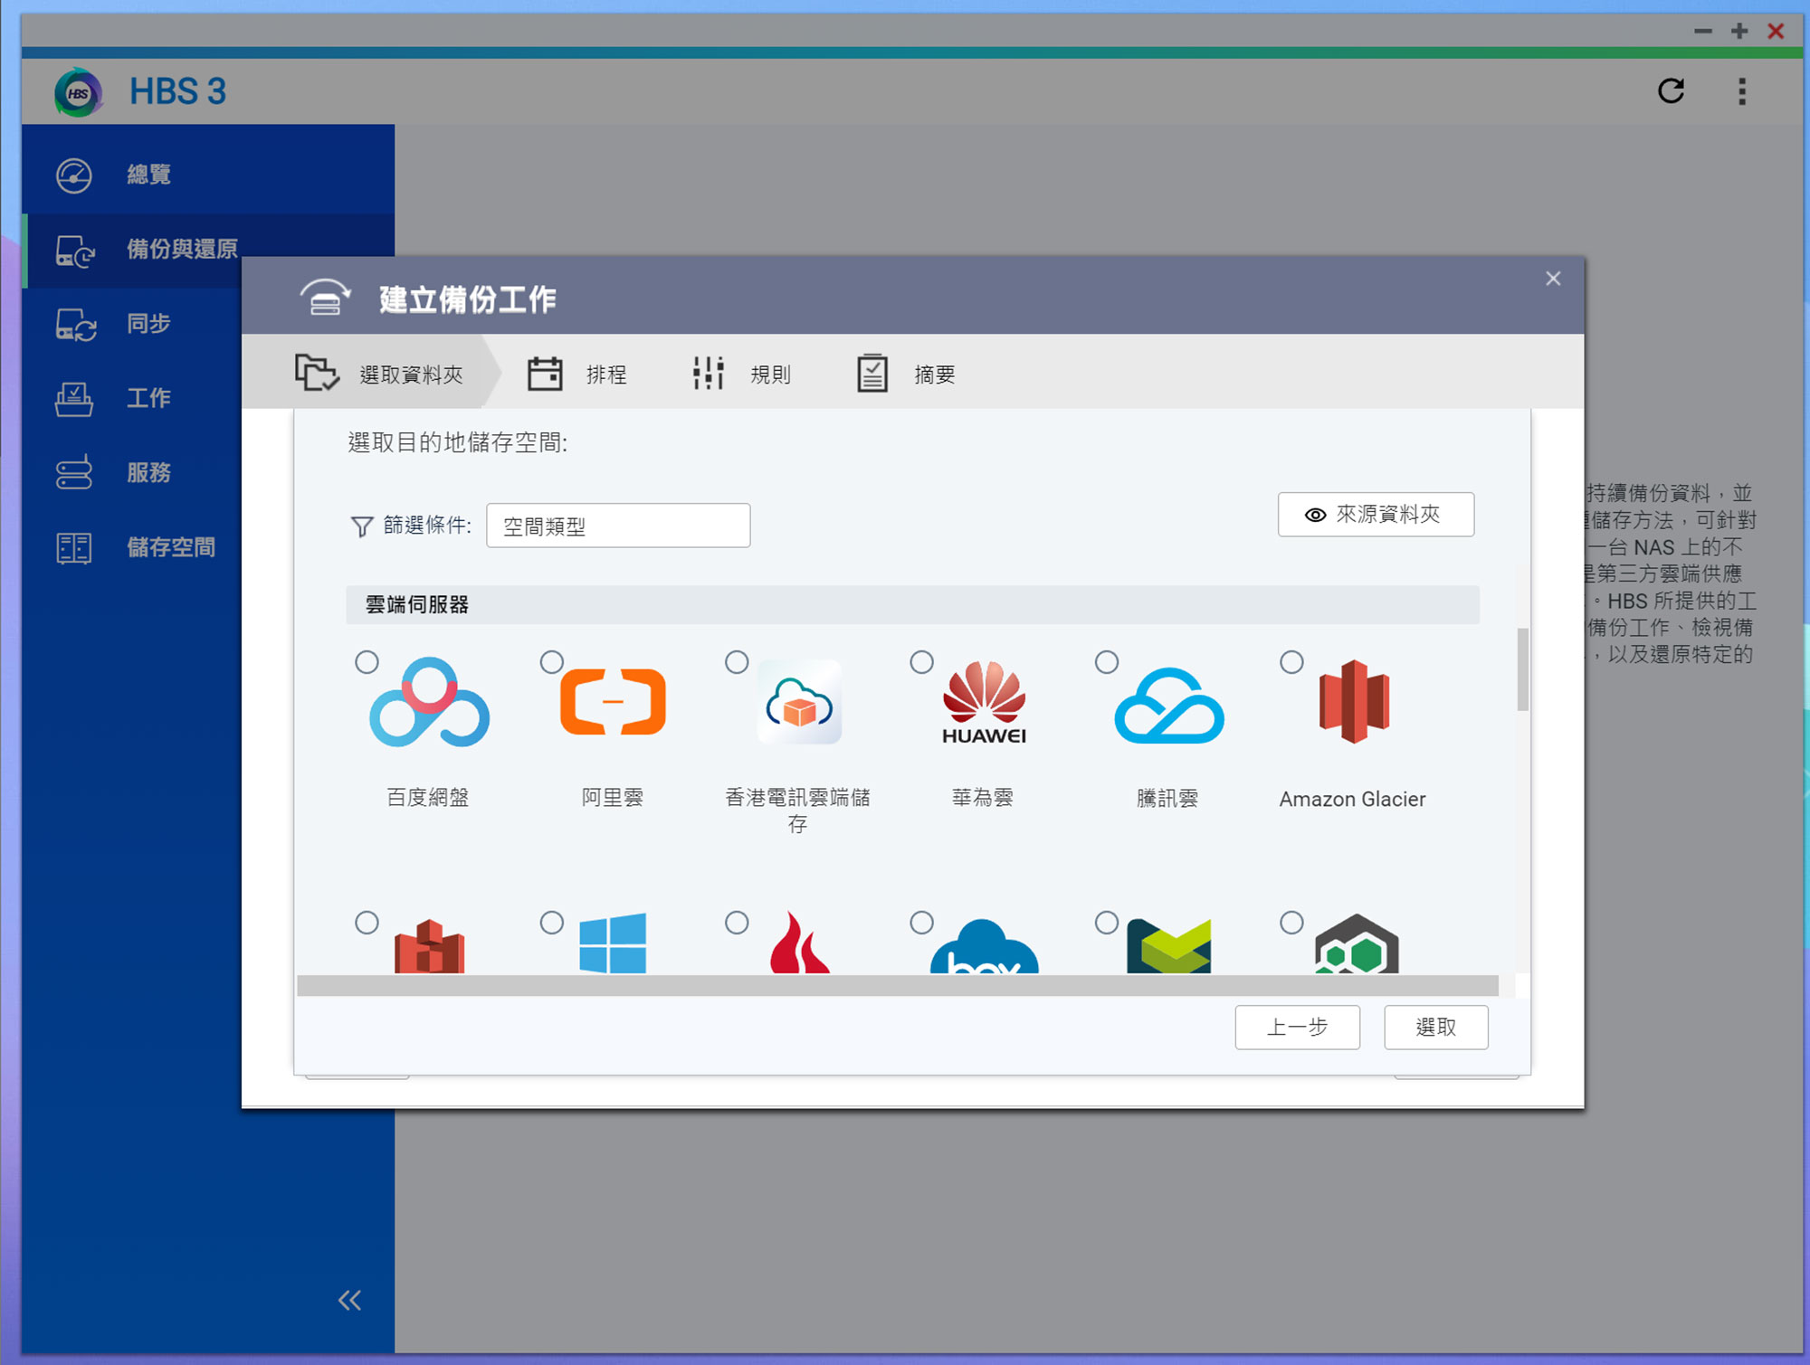1810x1365 pixels.
Task: Collapse the sidebar with double chevron
Action: (349, 1301)
